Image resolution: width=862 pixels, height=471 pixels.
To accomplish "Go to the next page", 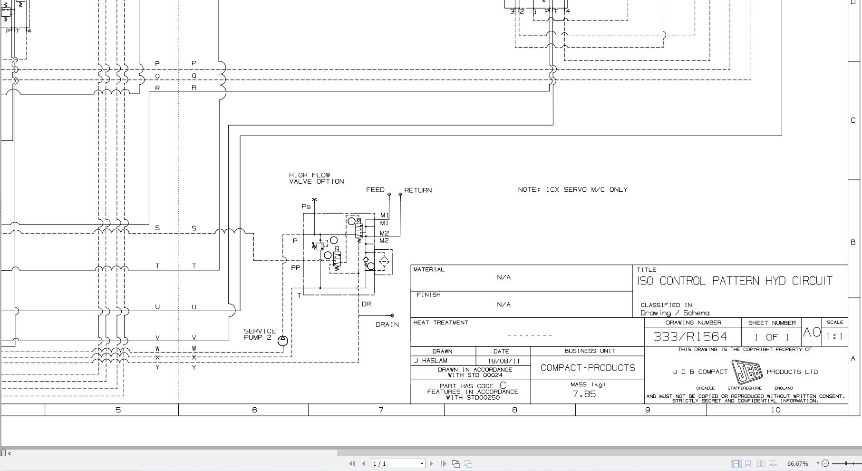I will point(431,463).
